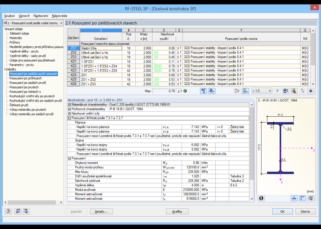Collapse the Posouzení section
This screenshot has height=229, width=321.
point(69,159)
